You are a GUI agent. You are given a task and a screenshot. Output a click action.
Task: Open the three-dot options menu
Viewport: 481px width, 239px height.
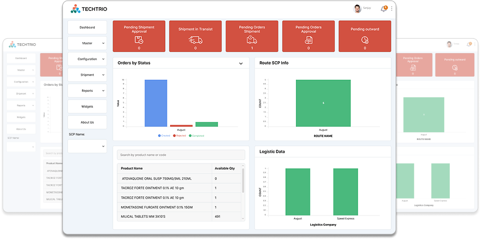pyautogui.click(x=392, y=9)
